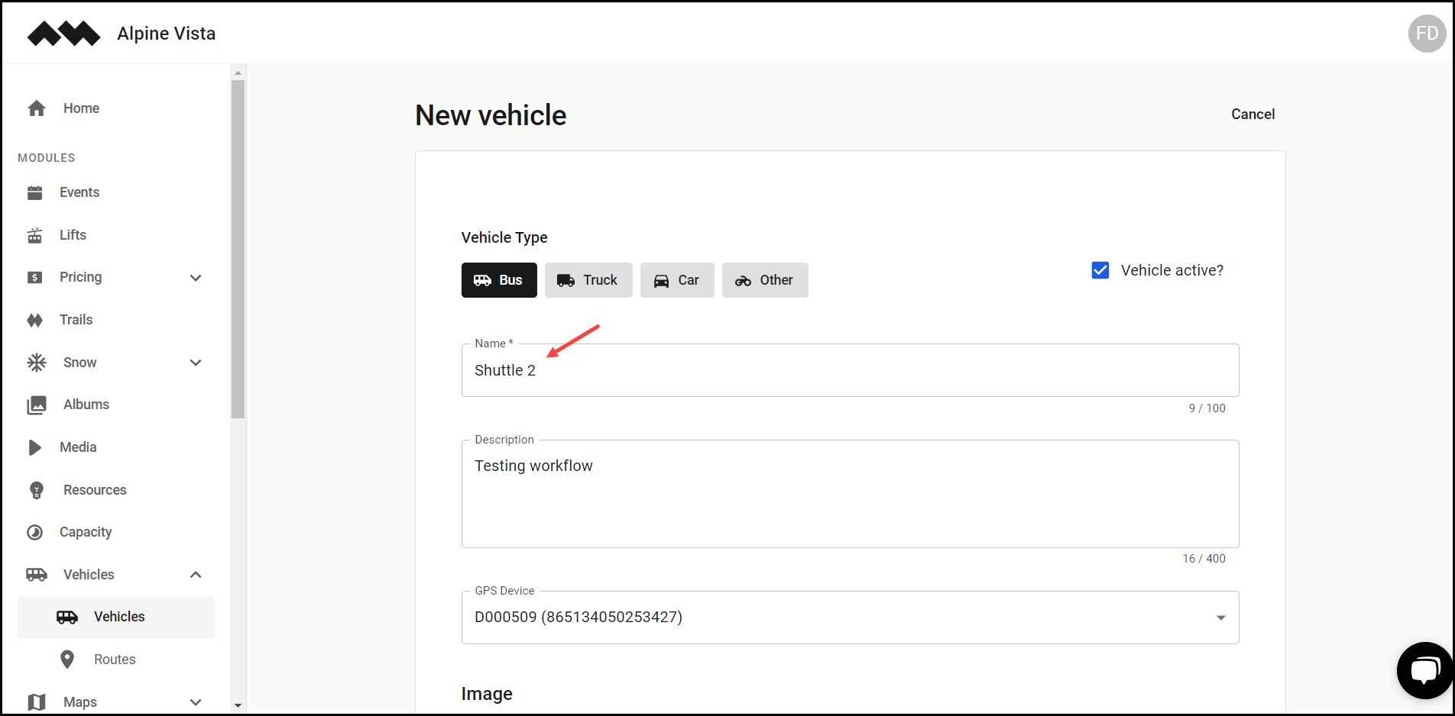This screenshot has width=1455, height=716.
Task: Open the Resources lightbulb icon
Action: tap(35, 489)
